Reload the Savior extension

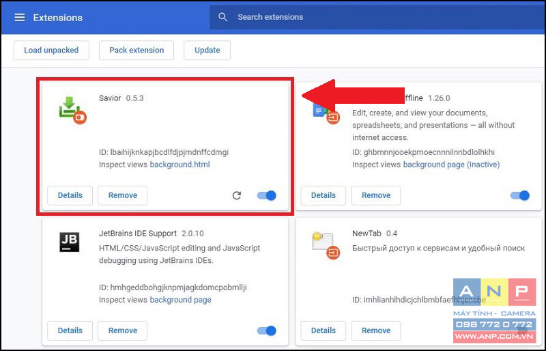(237, 195)
